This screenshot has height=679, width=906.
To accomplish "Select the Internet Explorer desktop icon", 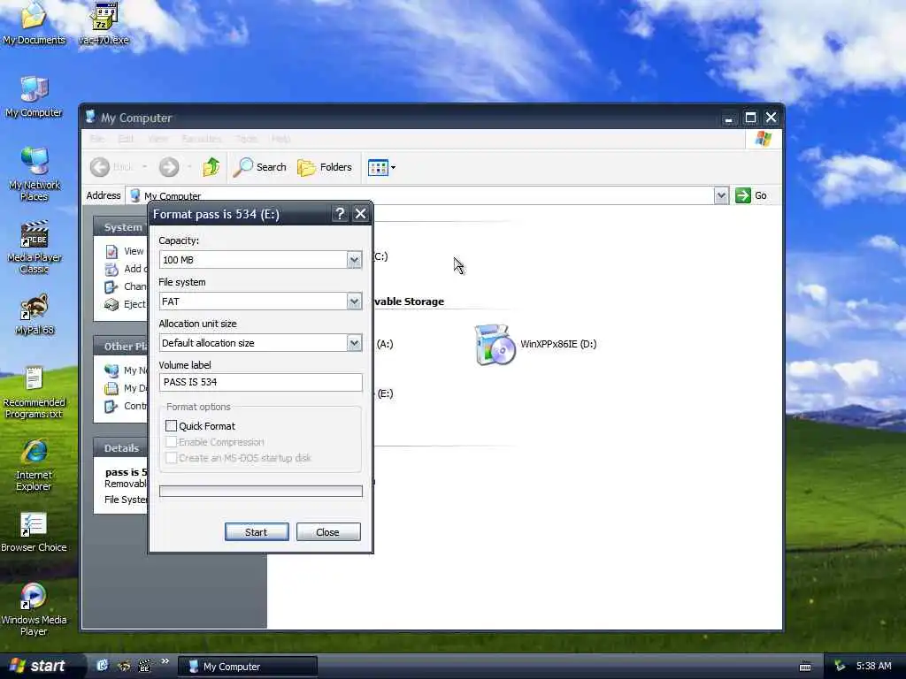I will [x=34, y=465].
